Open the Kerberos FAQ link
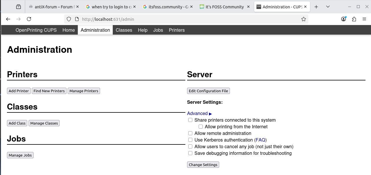 click(x=260, y=140)
